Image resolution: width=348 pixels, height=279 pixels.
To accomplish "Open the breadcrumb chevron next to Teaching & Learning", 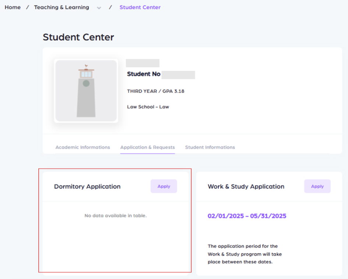I will [x=99, y=7].
